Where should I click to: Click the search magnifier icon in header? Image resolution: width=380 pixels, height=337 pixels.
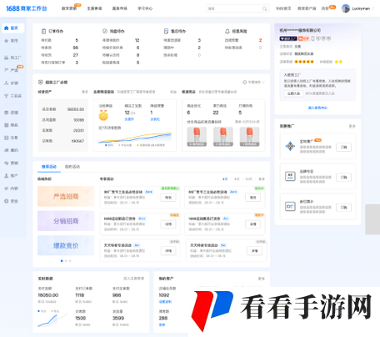[264, 8]
